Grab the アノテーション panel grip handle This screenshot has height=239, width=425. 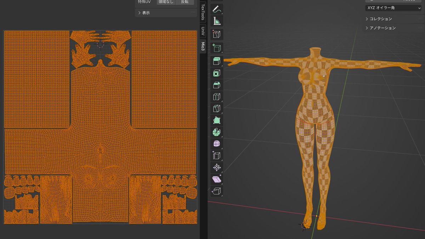(420, 28)
